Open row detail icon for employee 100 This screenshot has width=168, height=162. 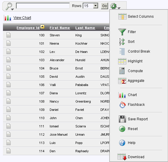(9, 35)
